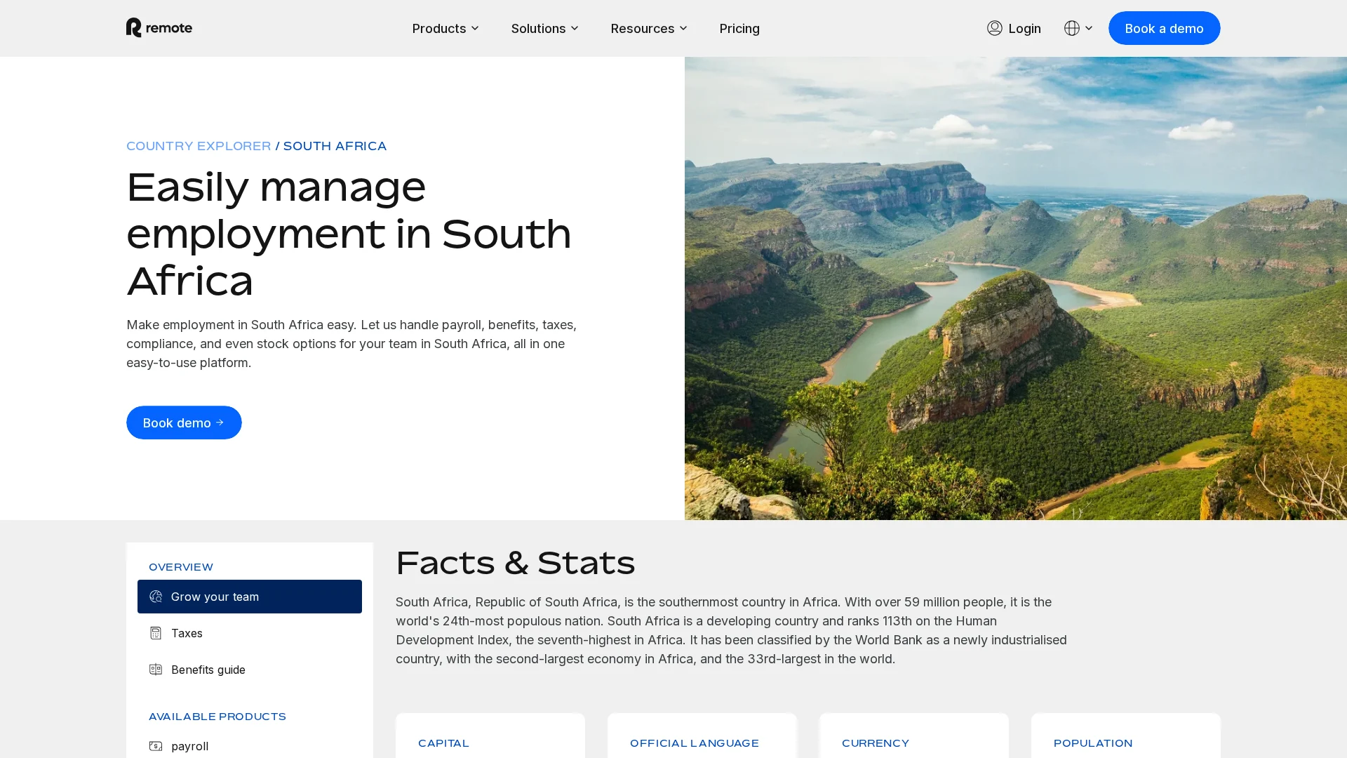Viewport: 1347px width, 758px height.
Task: Expand the Products dropdown menu
Action: [x=445, y=28]
